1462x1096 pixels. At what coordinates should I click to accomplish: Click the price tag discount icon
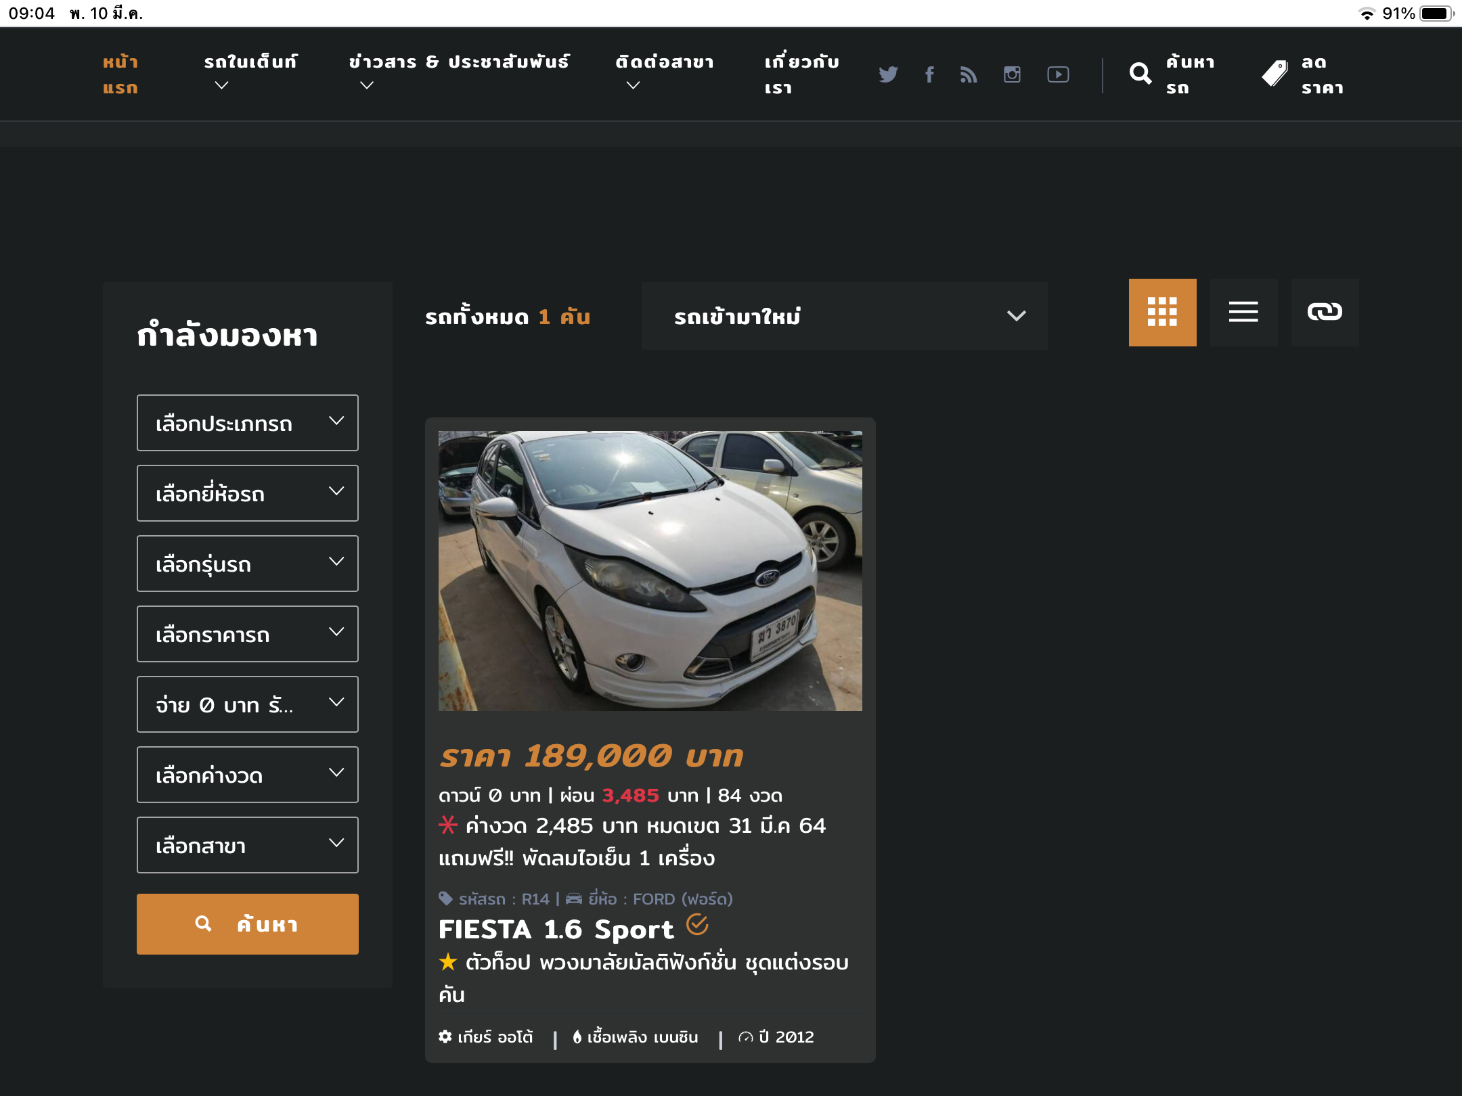1275,74
